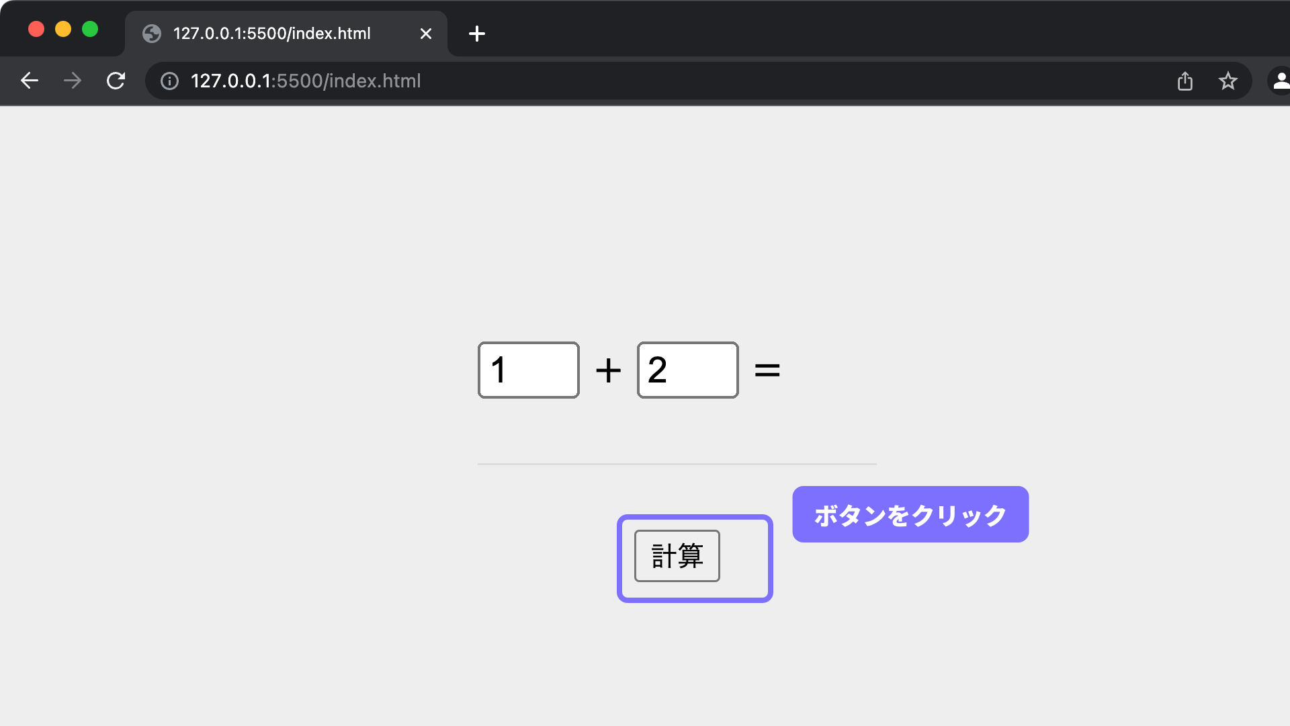Image resolution: width=1290 pixels, height=726 pixels.
Task: Open the profile avatar icon
Action: 1280,81
